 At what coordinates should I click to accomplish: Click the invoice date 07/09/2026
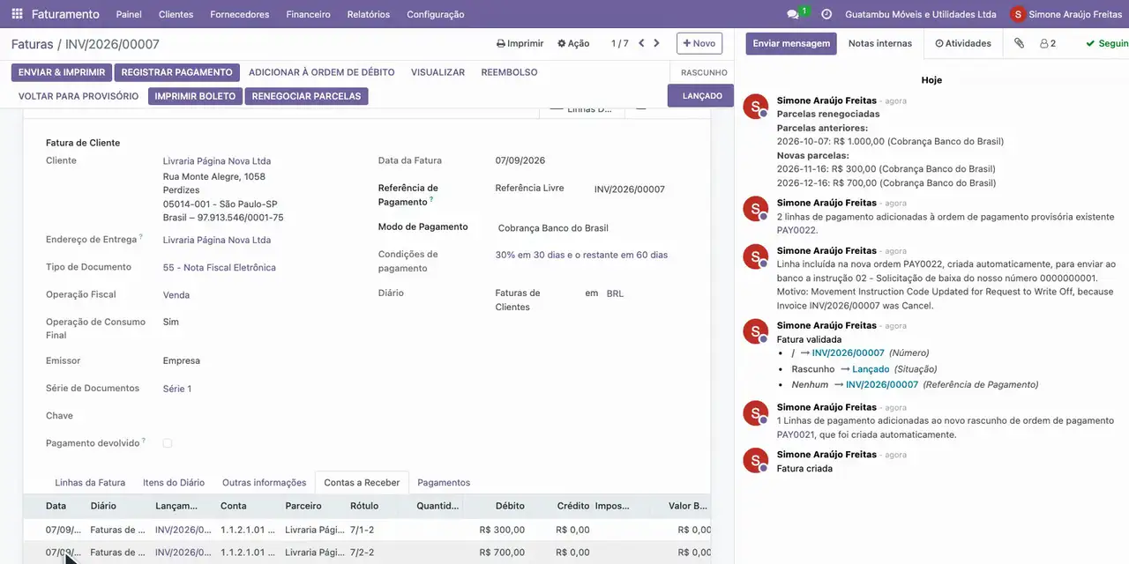click(520, 160)
